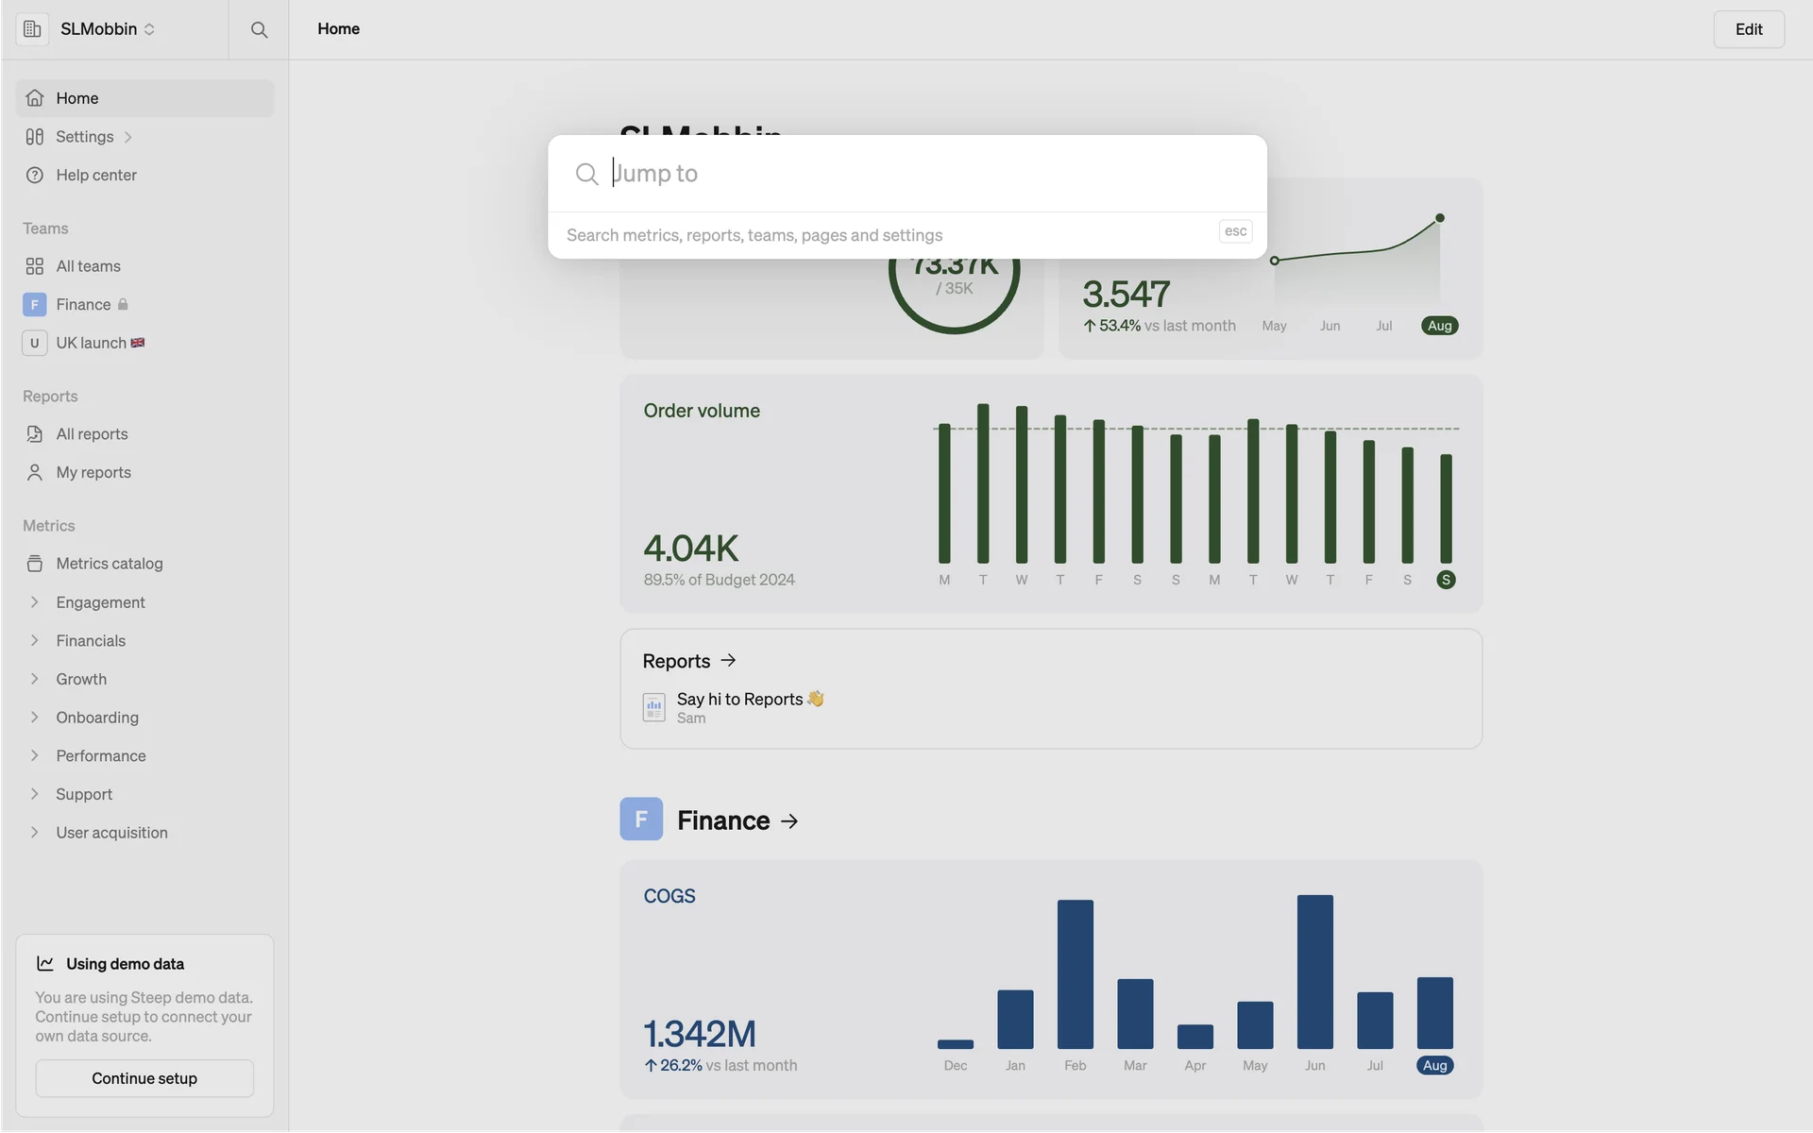
Task: Open the Finance team F badge in sidebar
Action: pos(35,304)
